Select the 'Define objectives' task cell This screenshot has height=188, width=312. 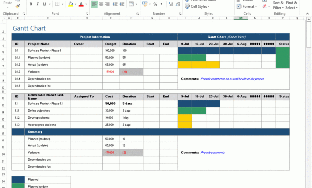pyautogui.click(x=48, y=111)
